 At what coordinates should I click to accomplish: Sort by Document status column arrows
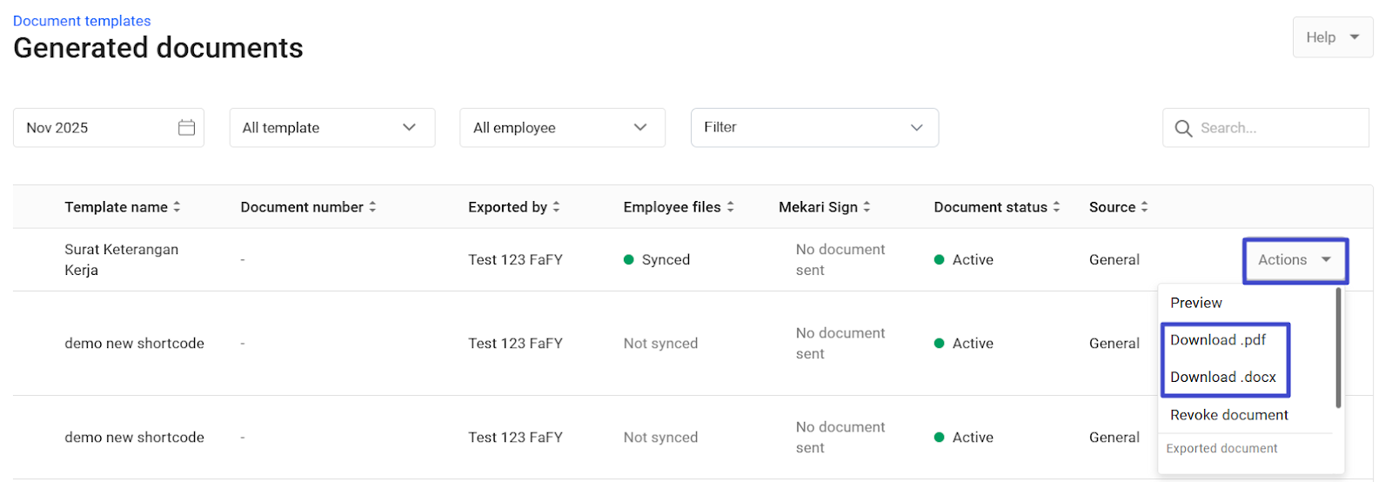(1056, 207)
